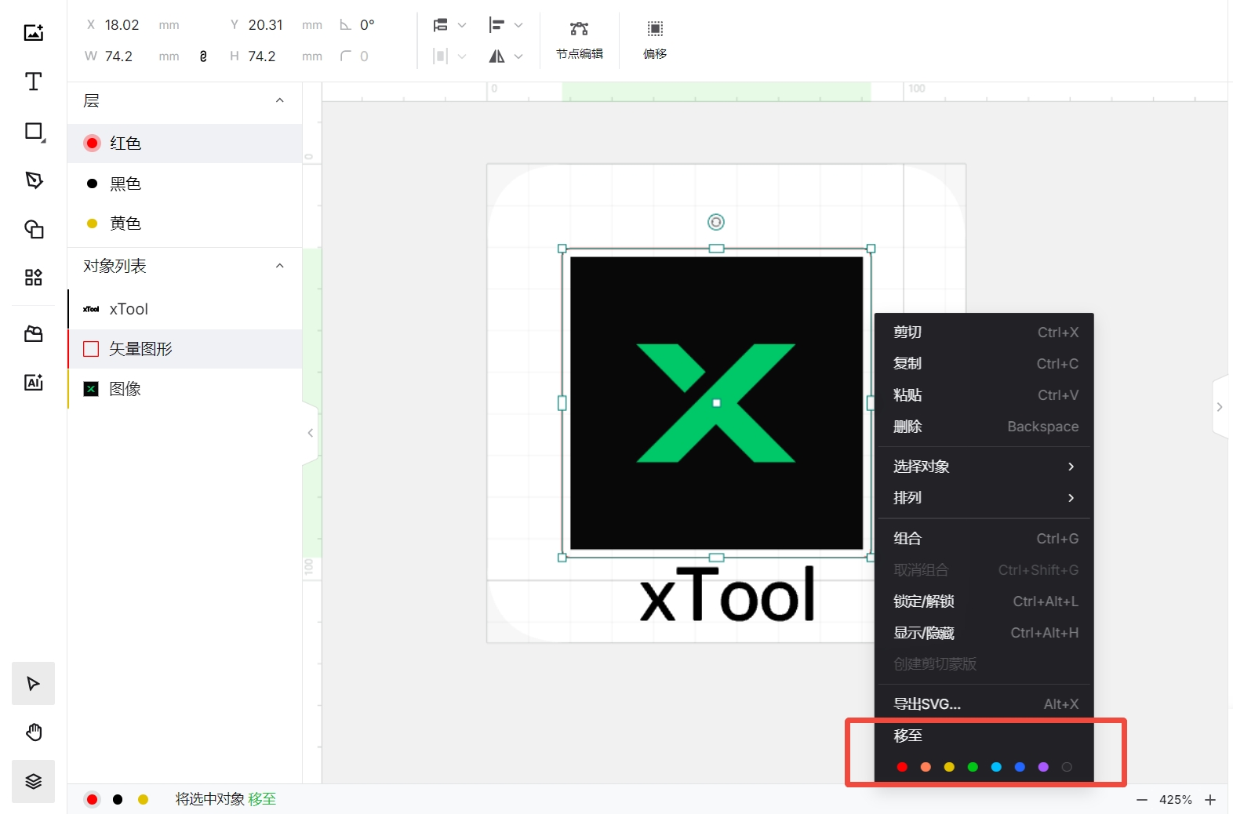1233x814 pixels.
Task: Select the 矢量图形 object
Action: (x=185, y=349)
